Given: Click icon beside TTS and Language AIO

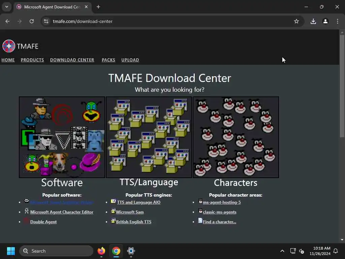Looking at the screenshot, I should pyautogui.click(x=113, y=201).
